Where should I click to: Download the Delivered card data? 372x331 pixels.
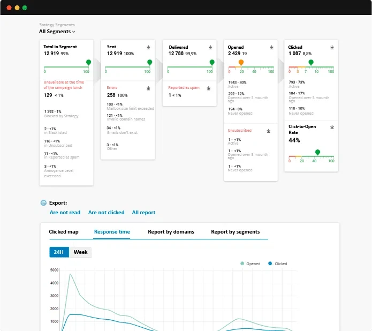coord(209,47)
